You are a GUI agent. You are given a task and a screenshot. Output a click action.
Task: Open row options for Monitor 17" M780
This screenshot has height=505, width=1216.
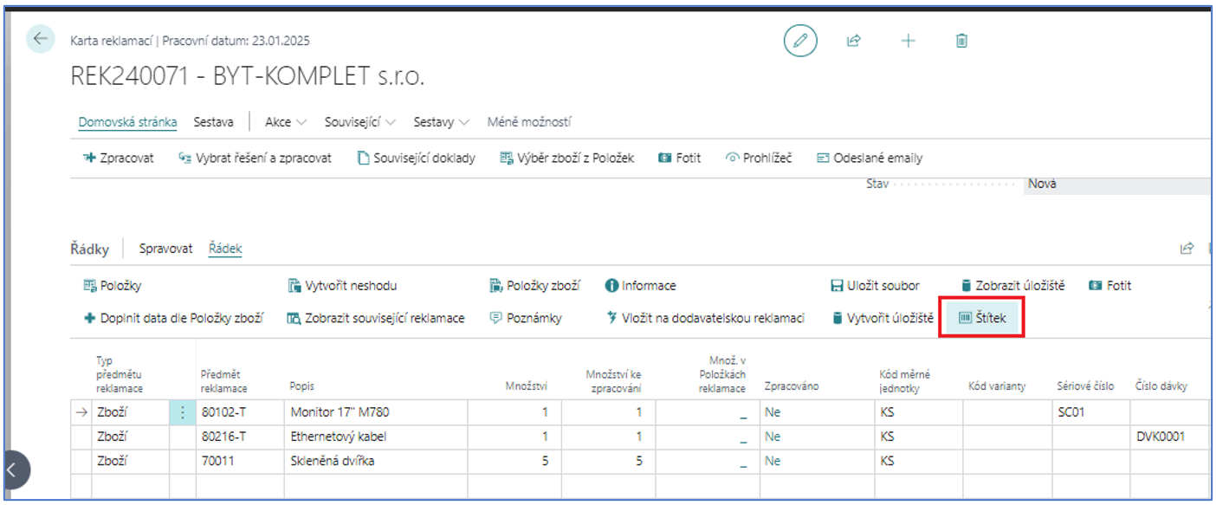pos(182,413)
